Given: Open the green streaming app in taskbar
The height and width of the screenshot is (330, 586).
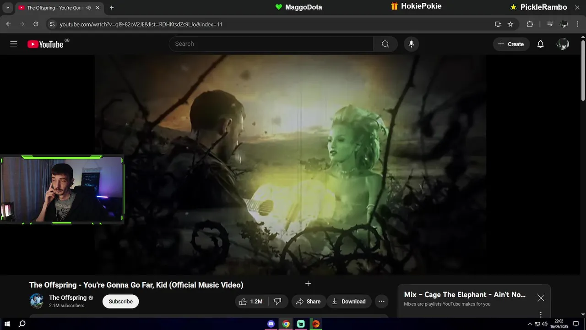Looking at the screenshot, I should [301, 324].
